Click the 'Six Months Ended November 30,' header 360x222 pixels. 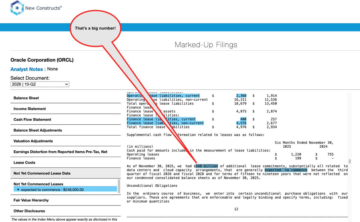click(304, 143)
